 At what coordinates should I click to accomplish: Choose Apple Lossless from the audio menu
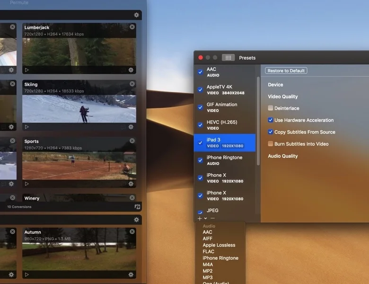[219, 245]
